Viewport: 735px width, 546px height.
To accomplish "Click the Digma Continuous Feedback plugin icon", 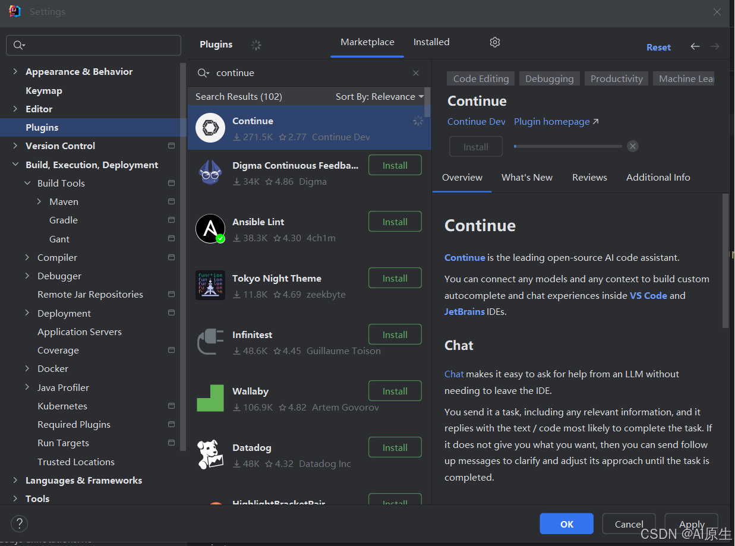I will point(210,173).
